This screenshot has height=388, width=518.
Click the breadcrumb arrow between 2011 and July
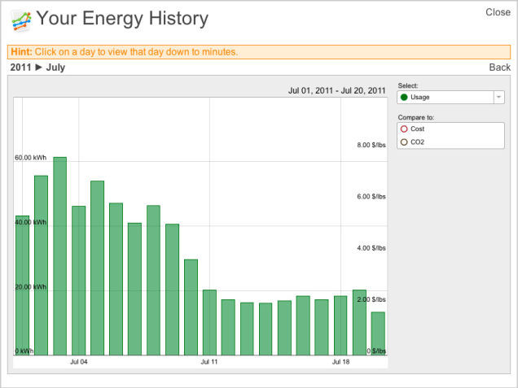click(38, 68)
